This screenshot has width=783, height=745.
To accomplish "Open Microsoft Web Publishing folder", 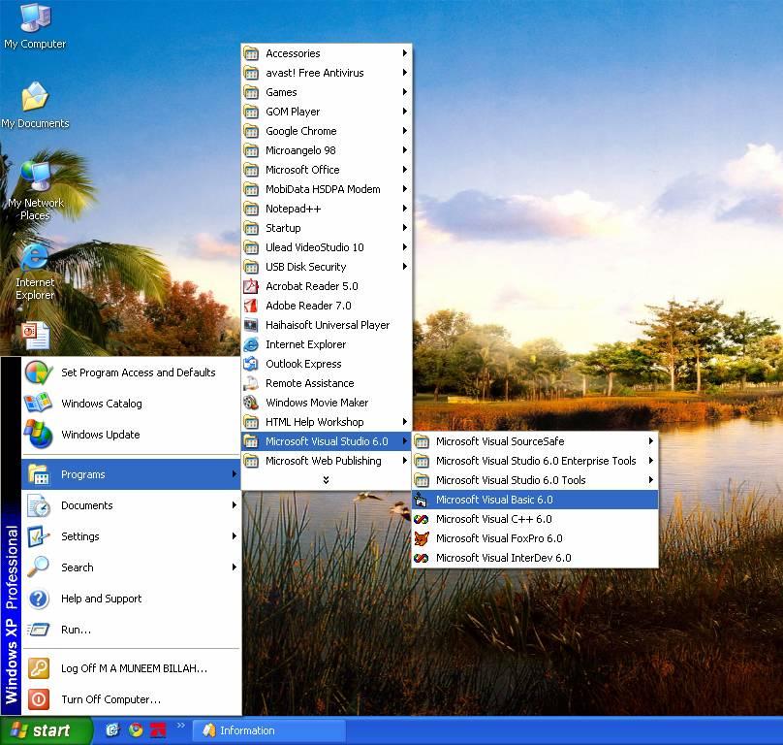I will [327, 461].
